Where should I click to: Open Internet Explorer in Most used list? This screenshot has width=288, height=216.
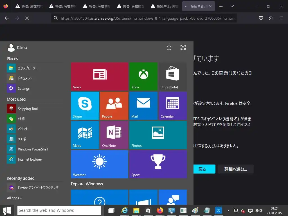[x=35, y=159]
